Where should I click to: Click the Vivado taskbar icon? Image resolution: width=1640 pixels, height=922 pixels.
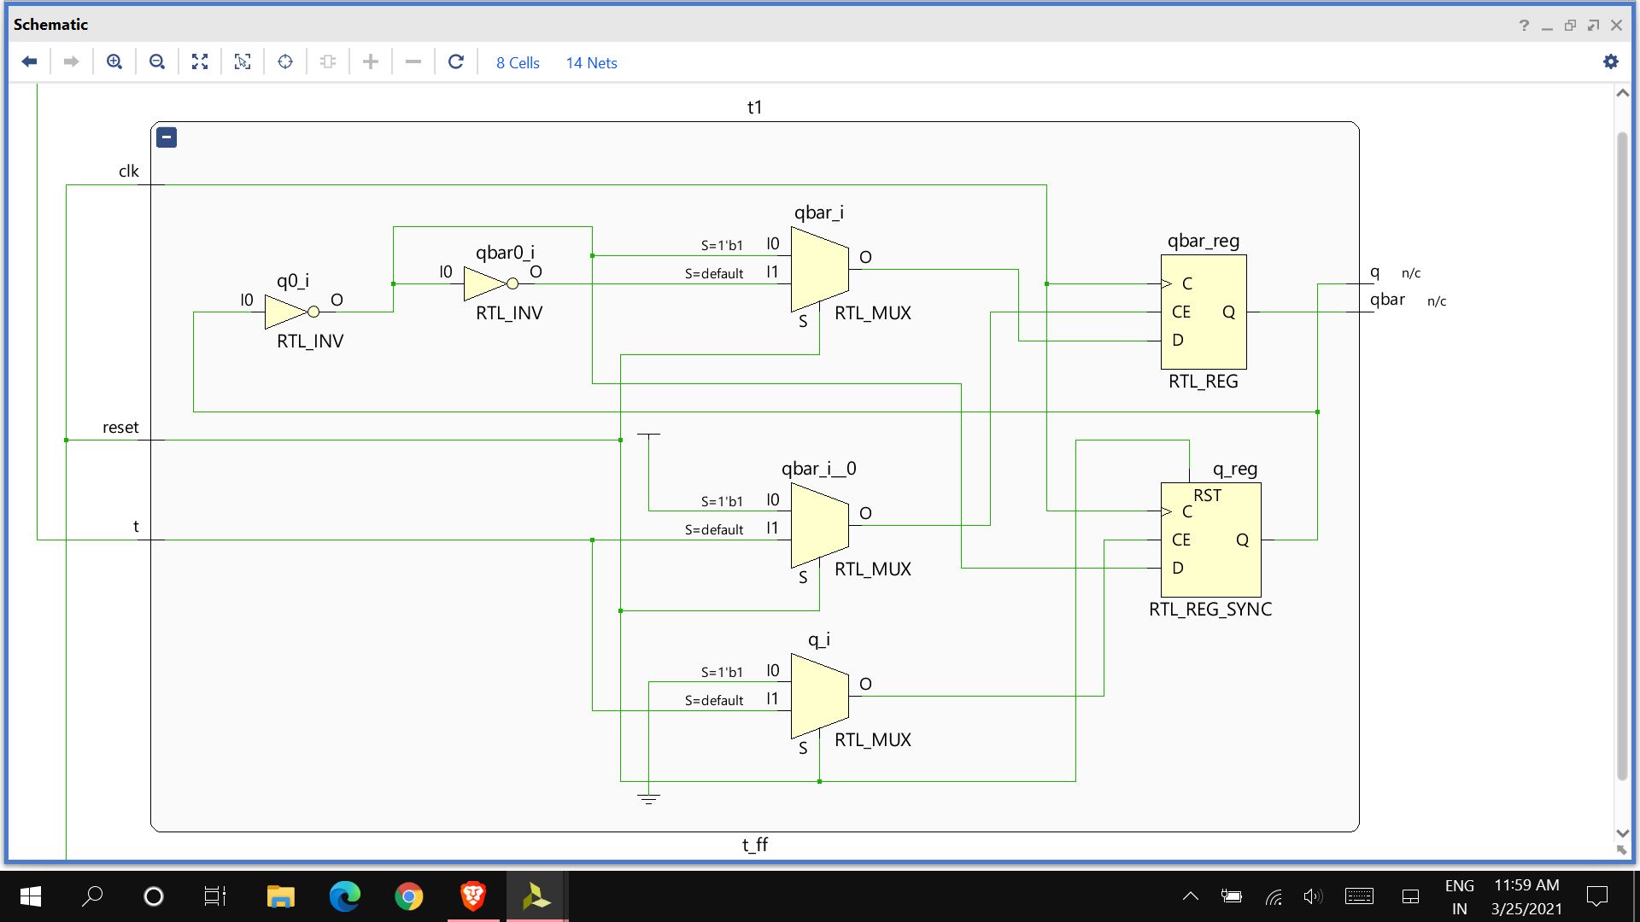536,896
